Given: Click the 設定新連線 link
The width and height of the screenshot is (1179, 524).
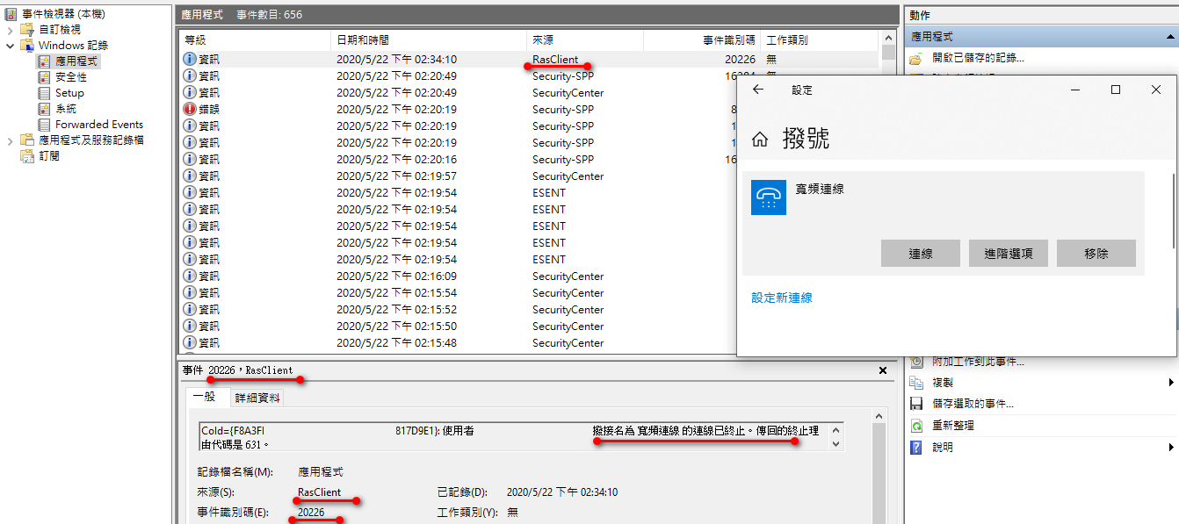Looking at the screenshot, I should 781,298.
